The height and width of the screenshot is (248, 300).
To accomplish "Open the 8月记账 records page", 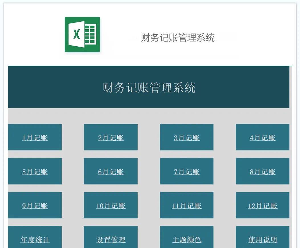I will 262,171.
